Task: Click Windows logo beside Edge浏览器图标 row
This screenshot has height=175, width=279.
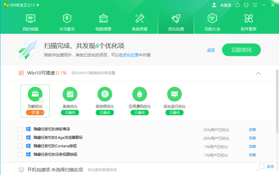Action: pyautogui.click(x=28, y=137)
